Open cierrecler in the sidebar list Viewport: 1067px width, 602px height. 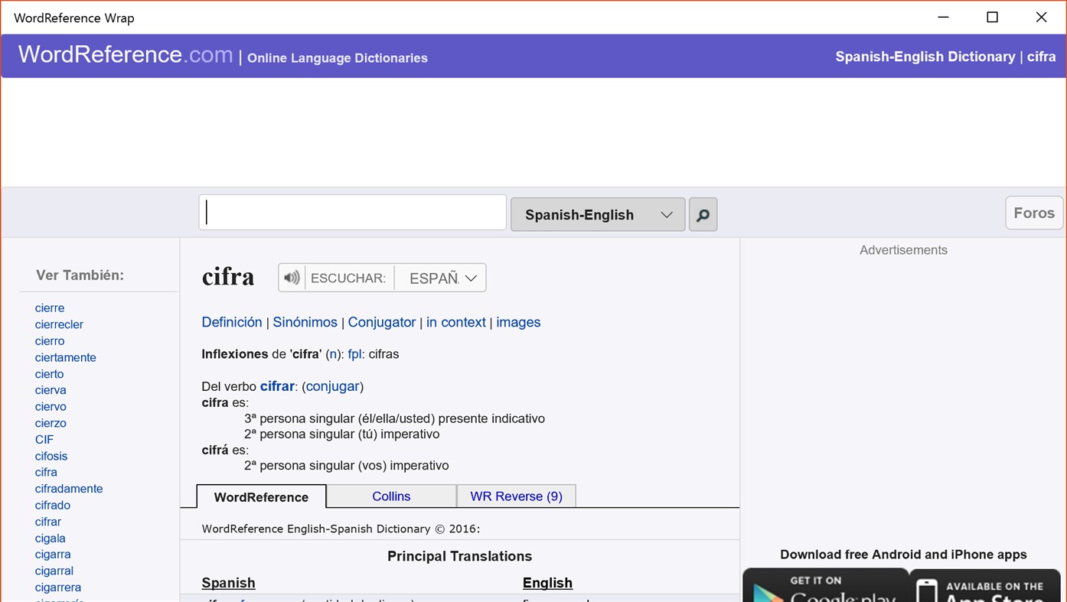(59, 324)
